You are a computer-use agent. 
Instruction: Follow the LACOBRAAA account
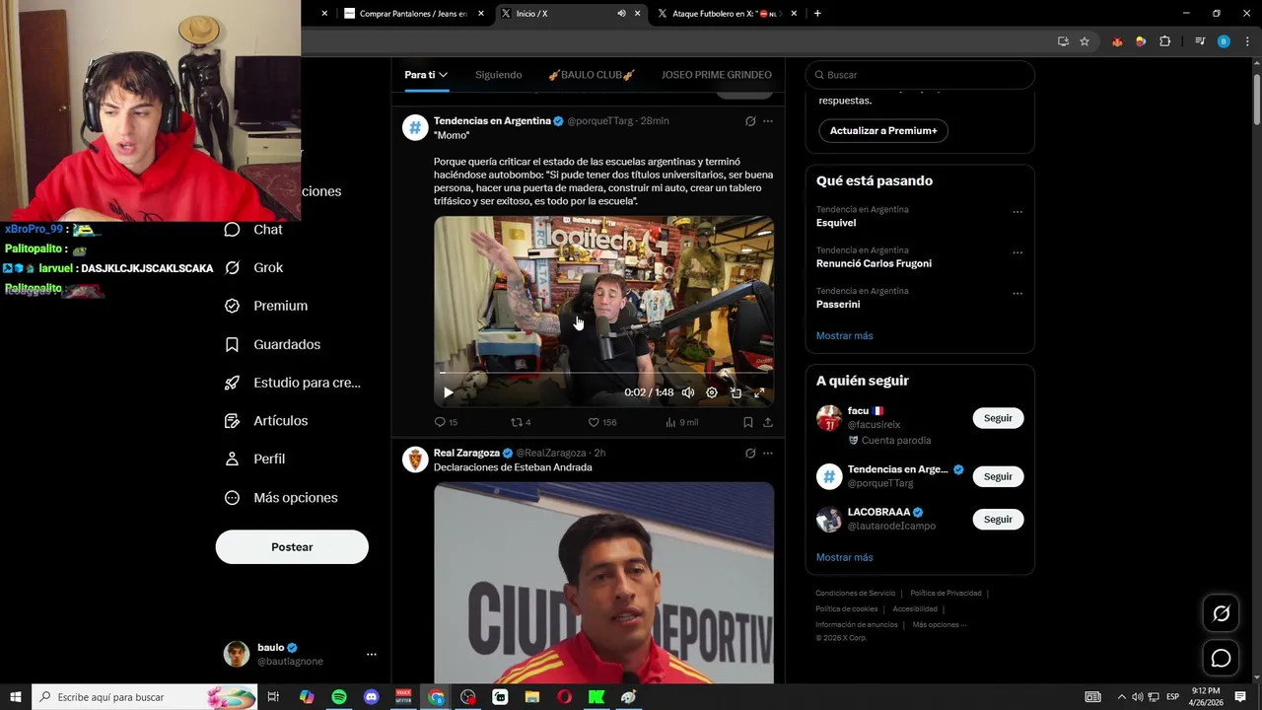coord(998,519)
